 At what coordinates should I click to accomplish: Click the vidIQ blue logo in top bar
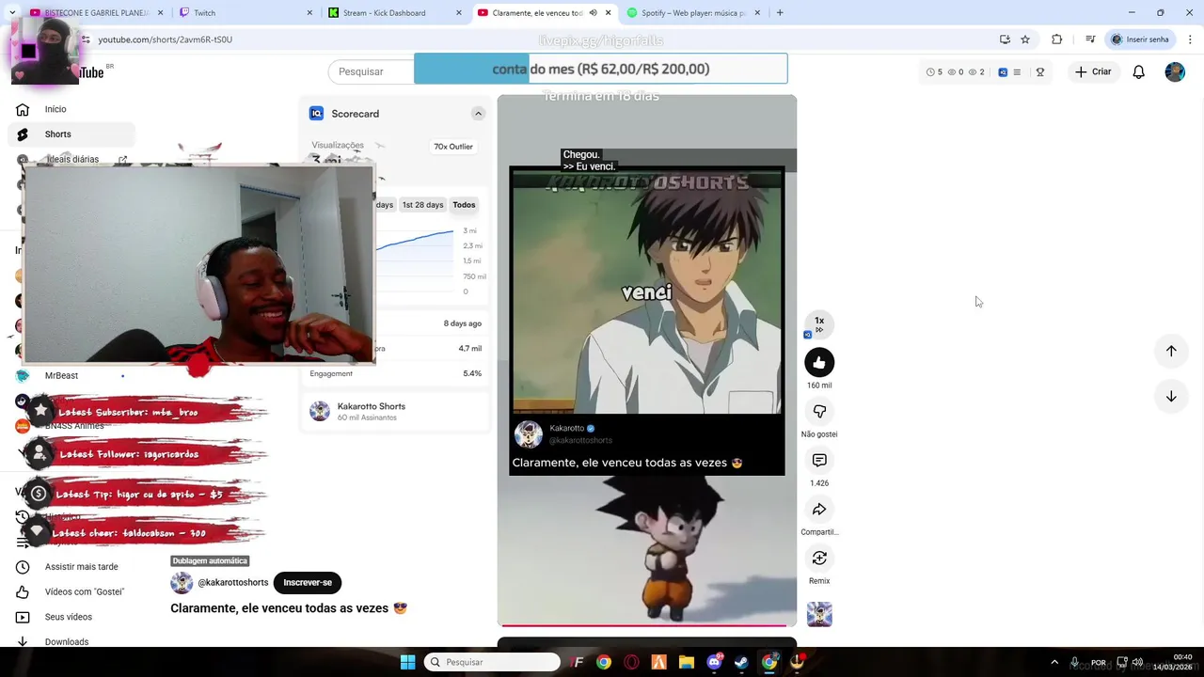coord(1003,71)
